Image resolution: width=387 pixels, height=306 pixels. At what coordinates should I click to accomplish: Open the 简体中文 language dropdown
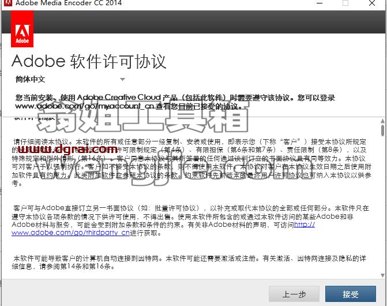tap(70, 79)
